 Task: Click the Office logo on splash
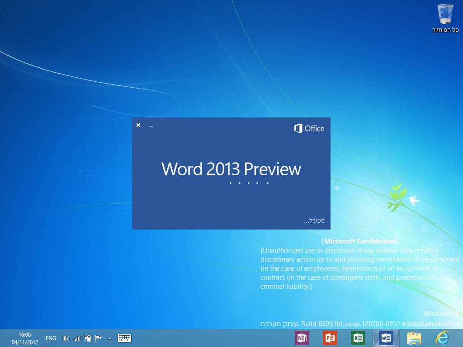point(309,128)
